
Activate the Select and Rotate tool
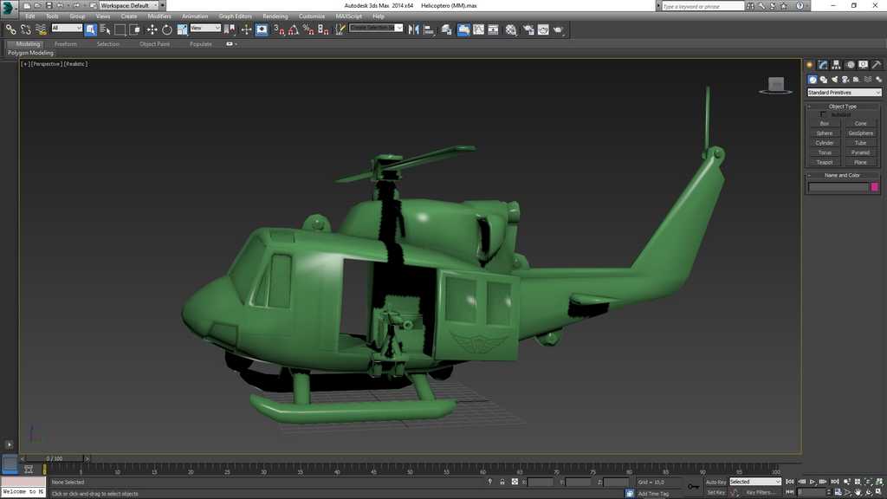166,29
